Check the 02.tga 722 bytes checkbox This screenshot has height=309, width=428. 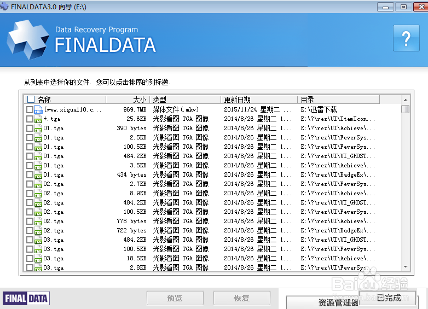pyautogui.click(x=30, y=230)
